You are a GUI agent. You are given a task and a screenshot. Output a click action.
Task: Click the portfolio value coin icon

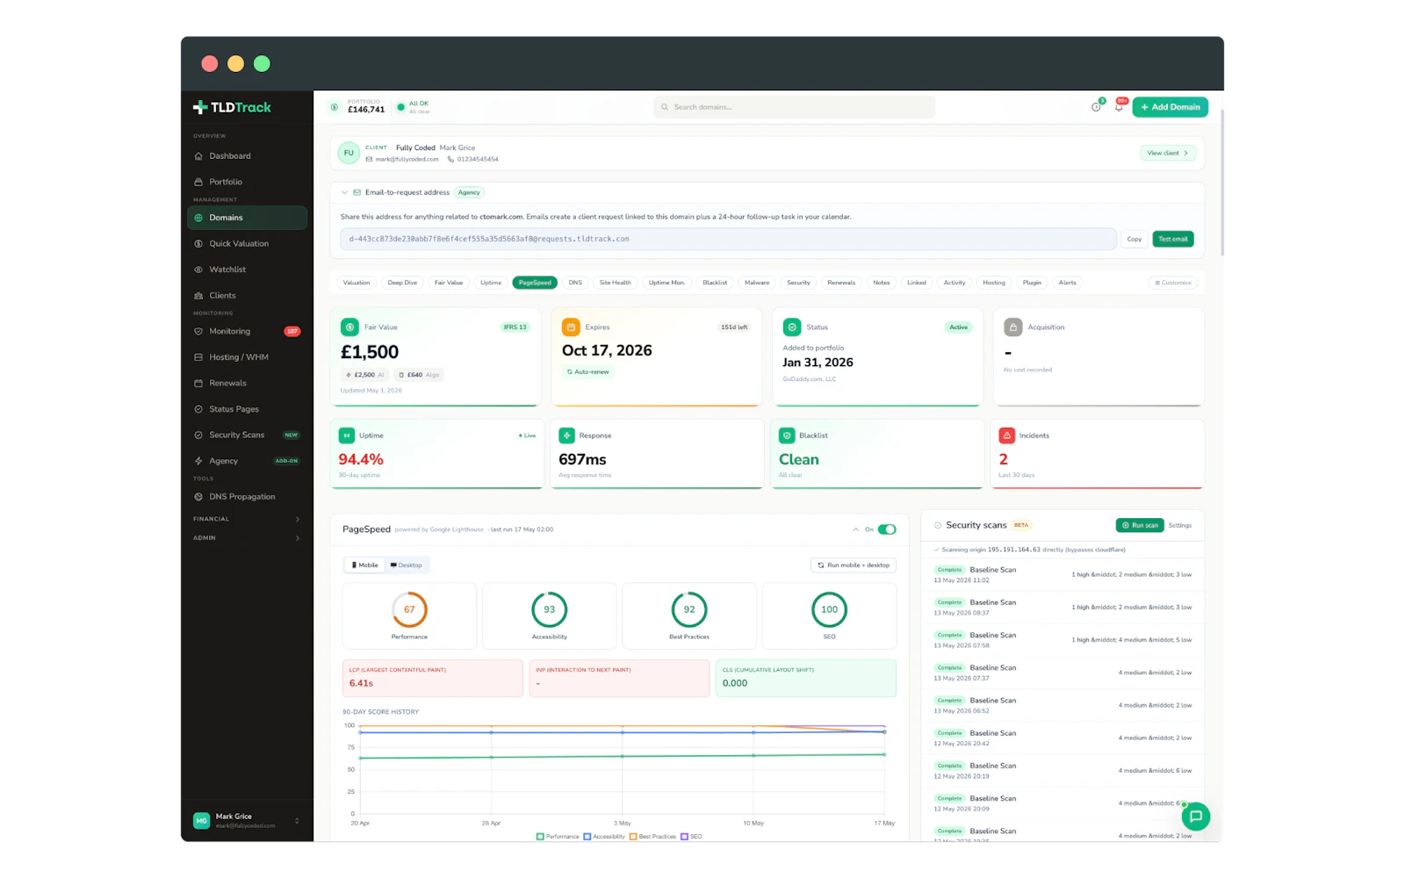(x=335, y=107)
